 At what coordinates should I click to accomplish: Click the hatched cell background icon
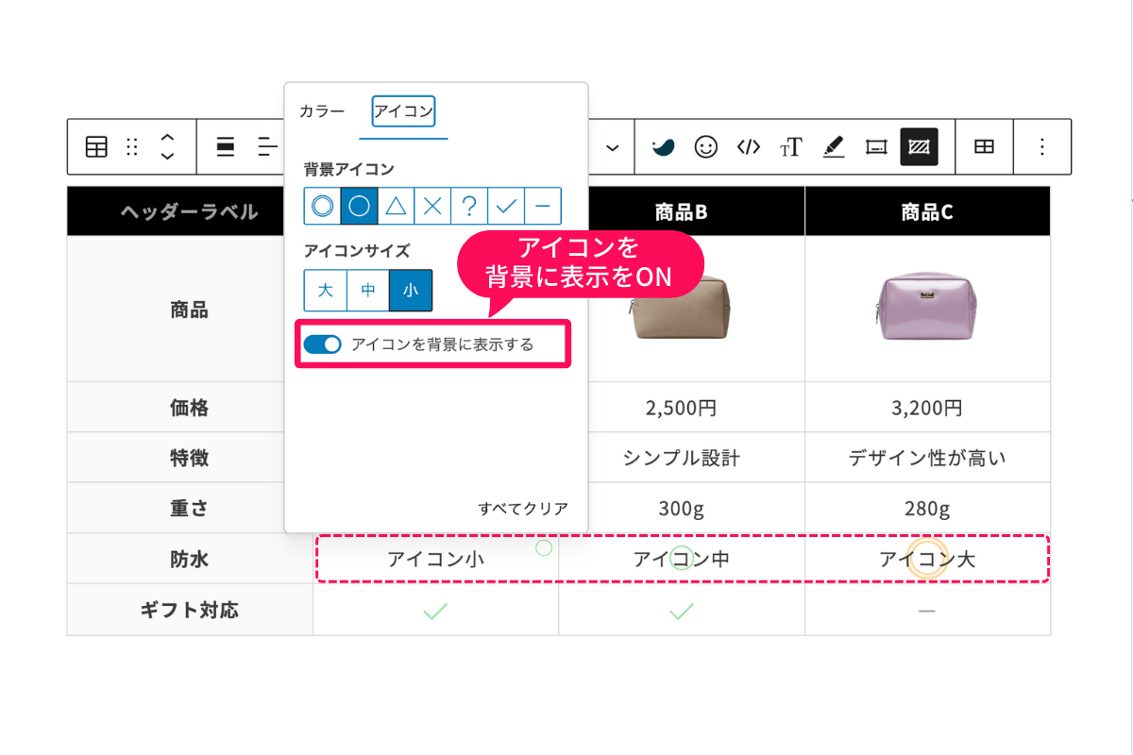click(917, 147)
